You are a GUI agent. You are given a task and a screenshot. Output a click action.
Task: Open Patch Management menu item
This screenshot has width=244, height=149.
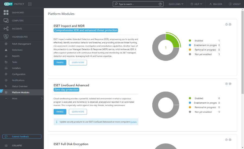coord(21,44)
